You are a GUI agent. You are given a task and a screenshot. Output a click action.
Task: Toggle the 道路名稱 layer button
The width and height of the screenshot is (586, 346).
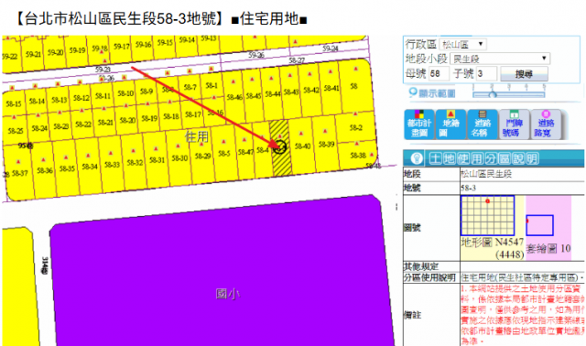pyautogui.click(x=483, y=124)
